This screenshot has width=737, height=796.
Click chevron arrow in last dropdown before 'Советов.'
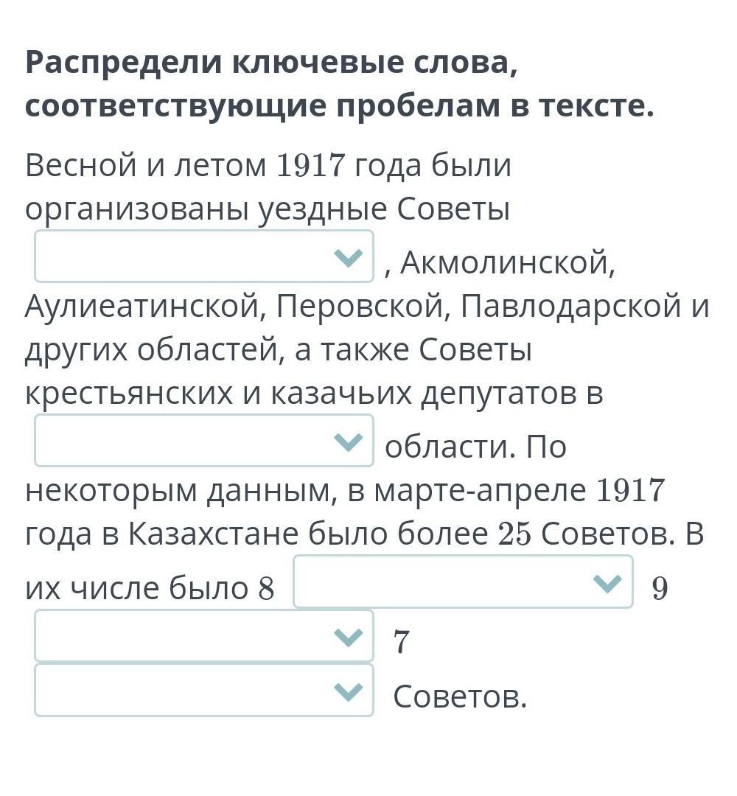tap(349, 691)
